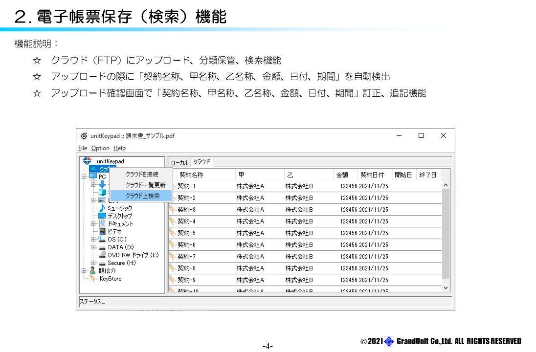Open the Help menu

click(x=119, y=148)
